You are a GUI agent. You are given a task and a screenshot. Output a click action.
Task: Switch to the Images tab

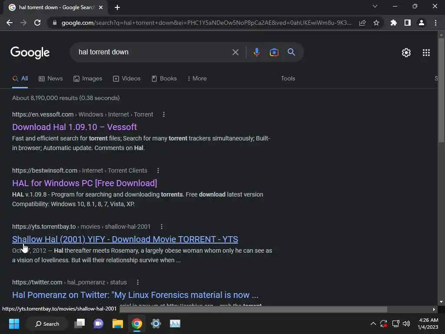(x=88, y=78)
